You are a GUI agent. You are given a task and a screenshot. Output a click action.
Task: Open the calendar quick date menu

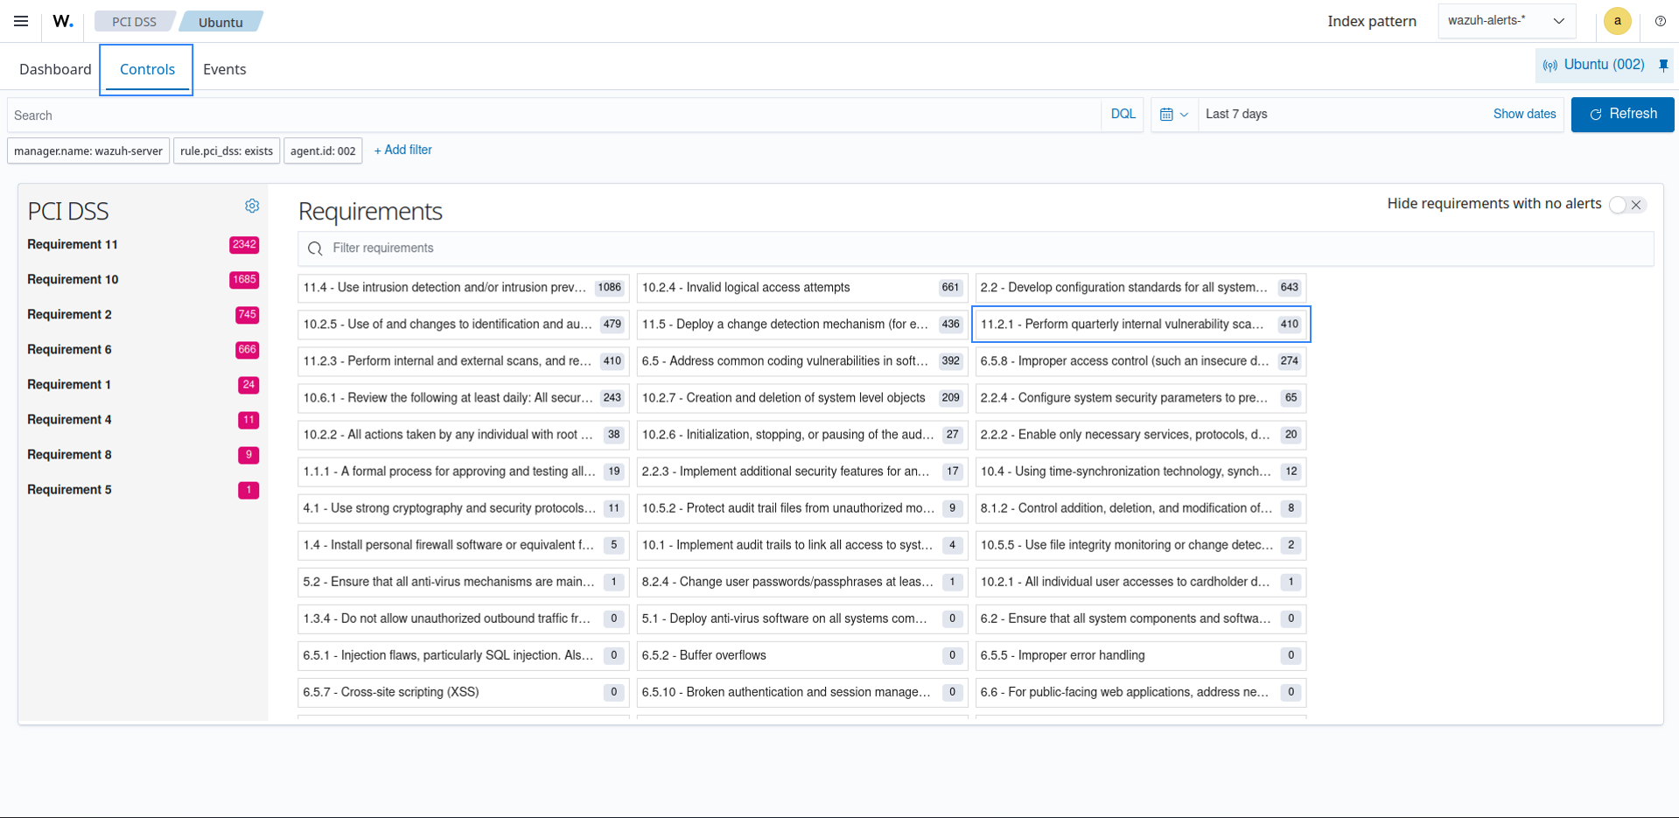(1173, 115)
